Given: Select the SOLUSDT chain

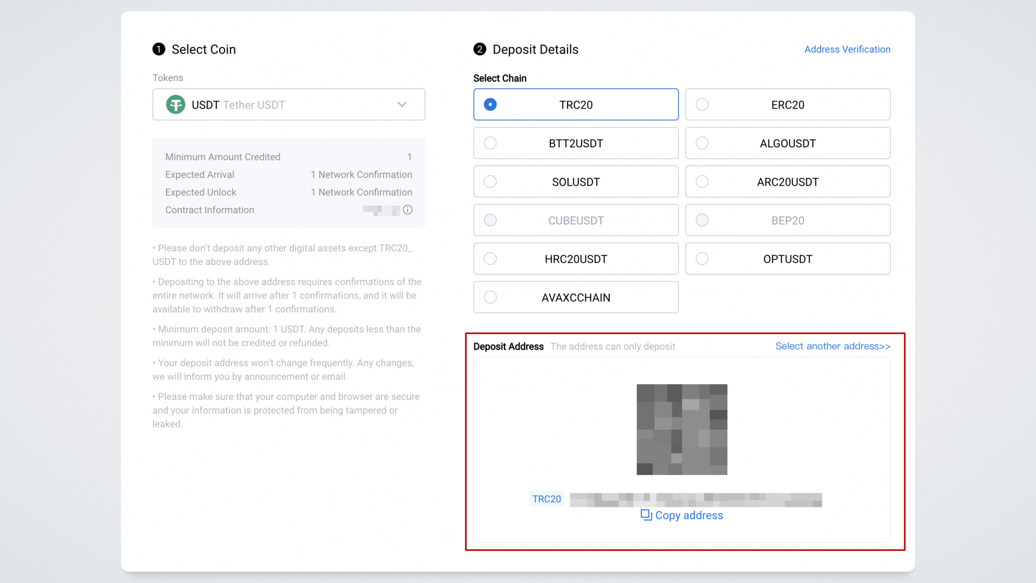Looking at the screenshot, I should coord(576,182).
